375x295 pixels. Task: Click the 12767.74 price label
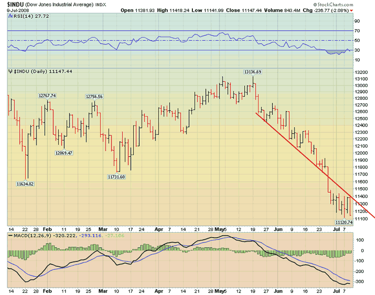point(47,96)
